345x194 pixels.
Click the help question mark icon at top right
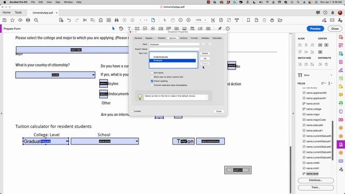[325, 13]
